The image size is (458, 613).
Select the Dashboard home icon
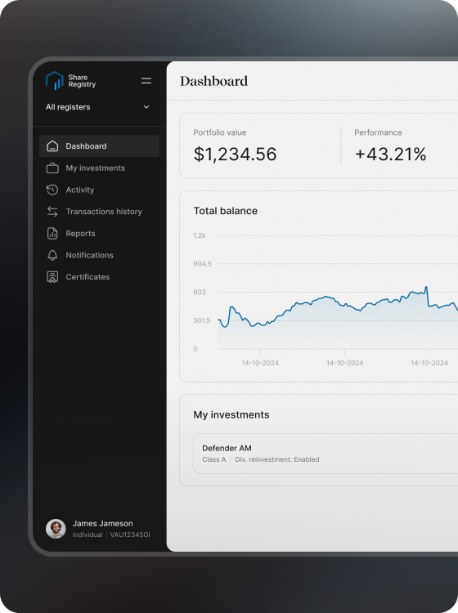(52, 146)
